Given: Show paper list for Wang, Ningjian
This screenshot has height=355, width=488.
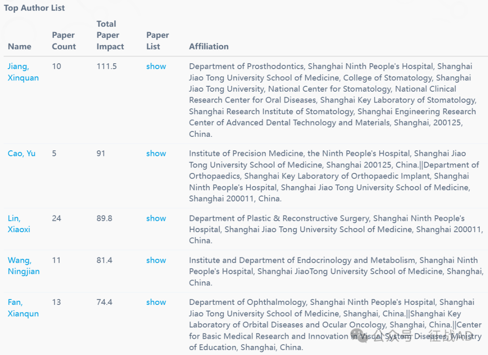Looking at the screenshot, I should [x=156, y=261].
